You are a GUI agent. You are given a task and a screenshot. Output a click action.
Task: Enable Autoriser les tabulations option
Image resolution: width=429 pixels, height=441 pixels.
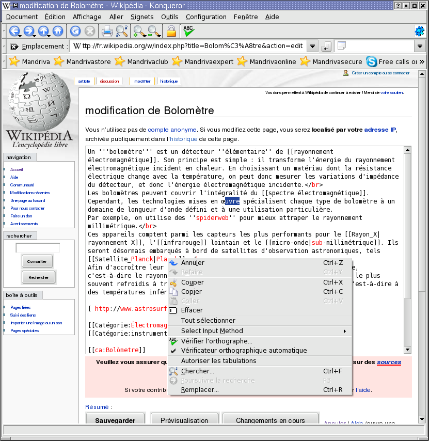click(x=218, y=361)
